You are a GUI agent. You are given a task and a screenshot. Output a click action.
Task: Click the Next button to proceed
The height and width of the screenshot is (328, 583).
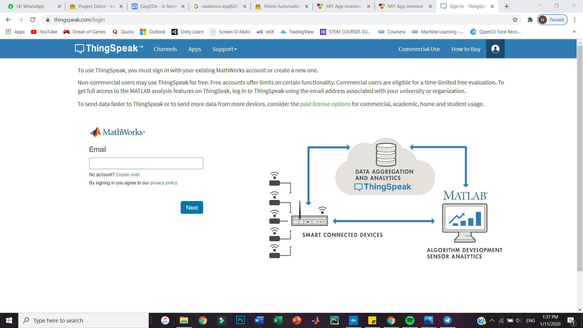[x=192, y=207]
